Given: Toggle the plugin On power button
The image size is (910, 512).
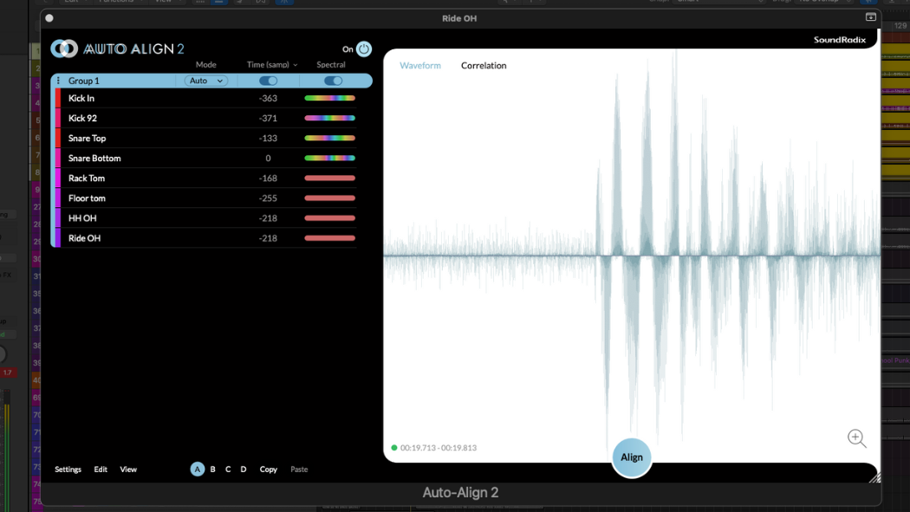Looking at the screenshot, I should [x=364, y=49].
